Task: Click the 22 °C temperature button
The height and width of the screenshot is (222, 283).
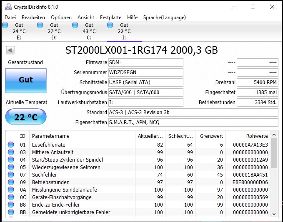Action: (26, 117)
